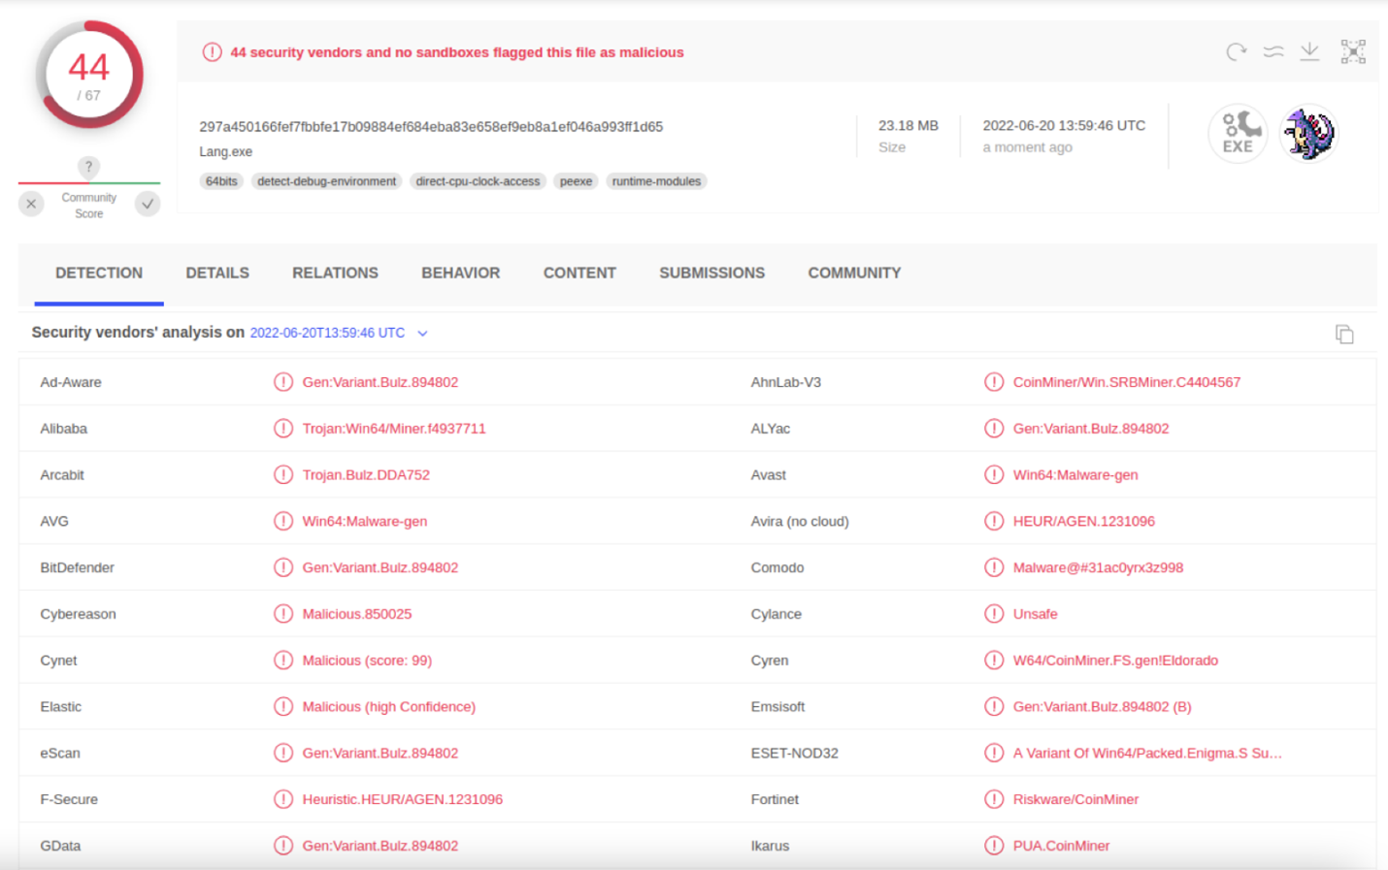Click the community score question mark icon
Image resolution: width=1388 pixels, height=870 pixels.
[88, 167]
